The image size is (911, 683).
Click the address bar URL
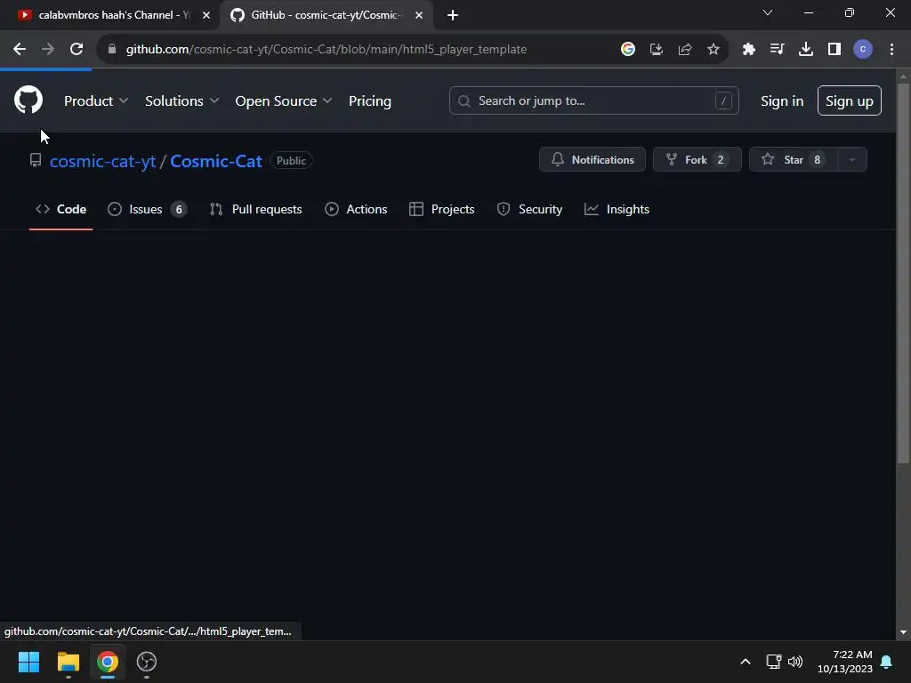tap(327, 50)
